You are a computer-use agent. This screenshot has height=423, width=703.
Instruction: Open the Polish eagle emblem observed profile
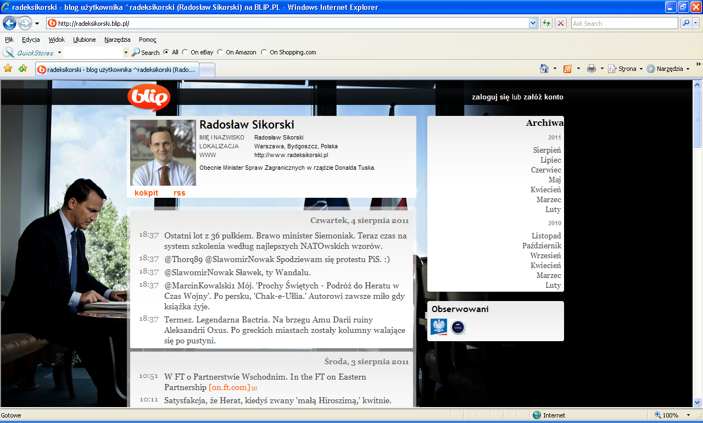(x=439, y=327)
